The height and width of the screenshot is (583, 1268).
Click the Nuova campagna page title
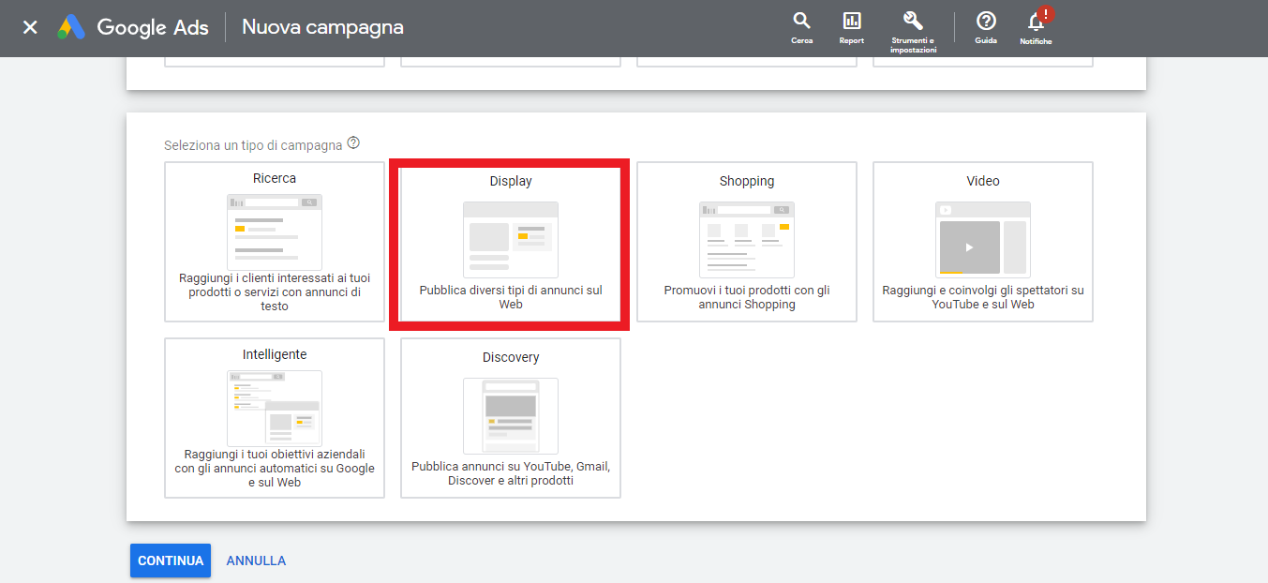322,27
